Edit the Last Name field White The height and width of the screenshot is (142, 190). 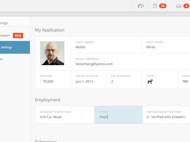pos(166,45)
